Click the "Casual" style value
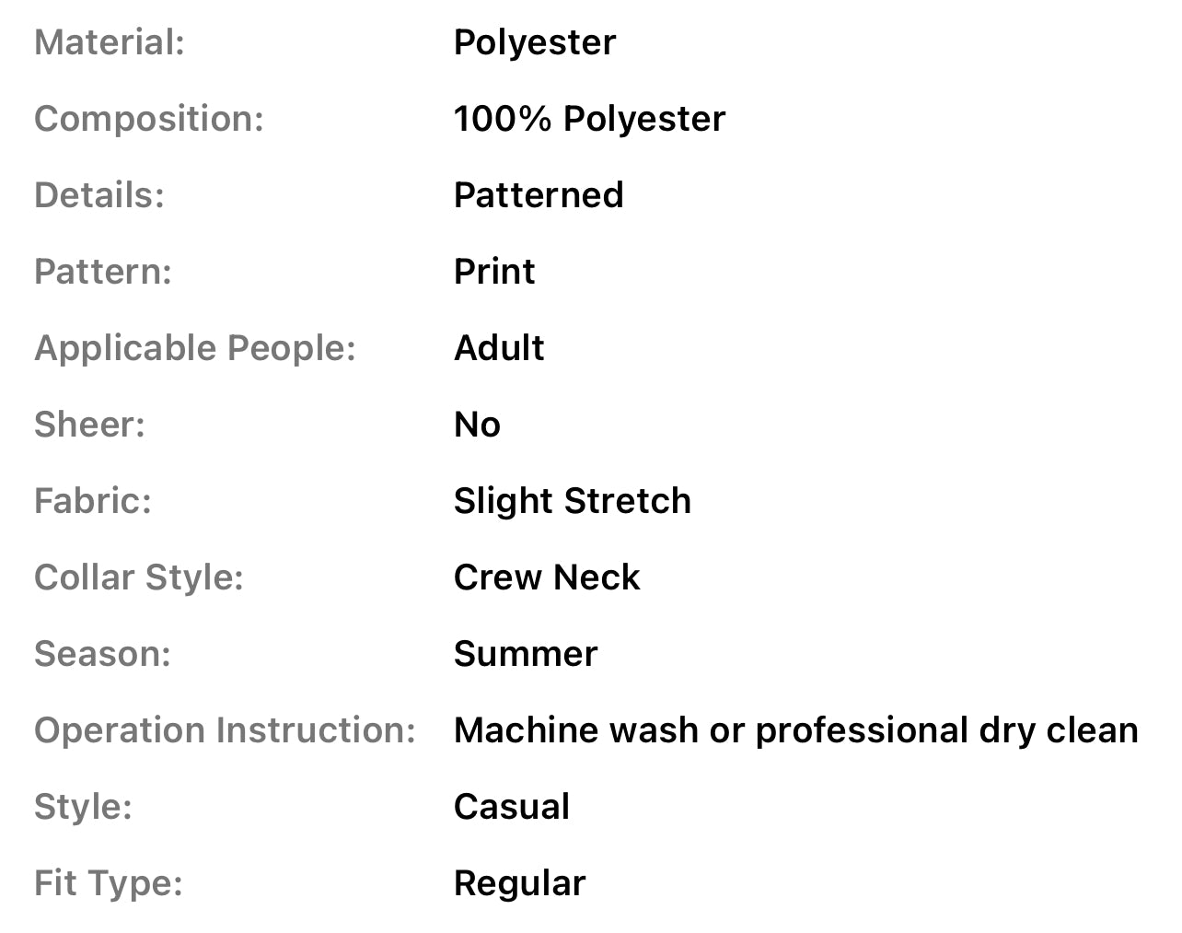The image size is (1182, 933). click(x=512, y=807)
